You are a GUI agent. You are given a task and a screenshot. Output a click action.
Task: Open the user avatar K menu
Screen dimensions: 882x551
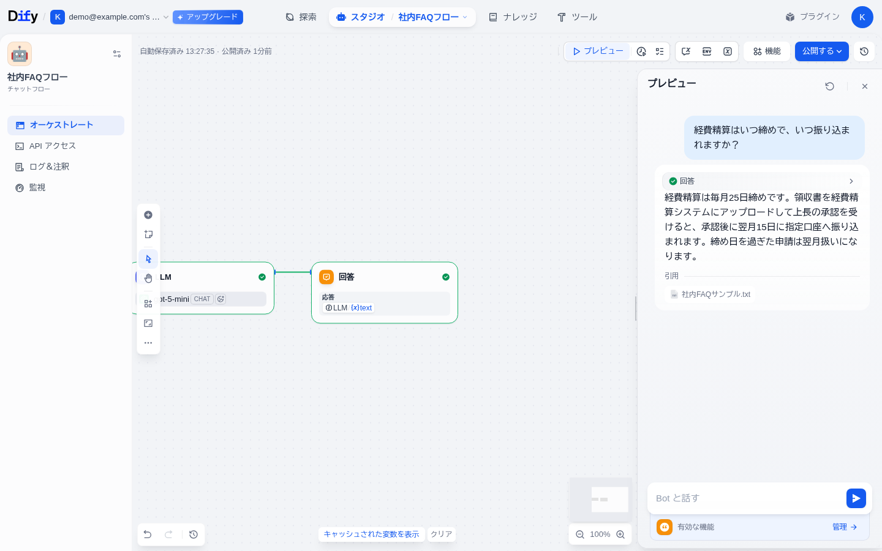click(x=862, y=17)
